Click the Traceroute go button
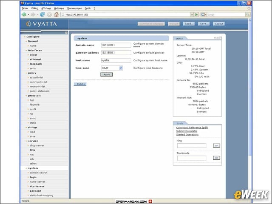The width and height of the screenshot is (272, 204). point(216,158)
